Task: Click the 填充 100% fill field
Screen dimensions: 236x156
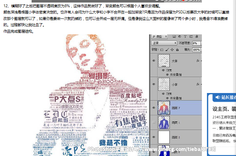Action: (196, 50)
